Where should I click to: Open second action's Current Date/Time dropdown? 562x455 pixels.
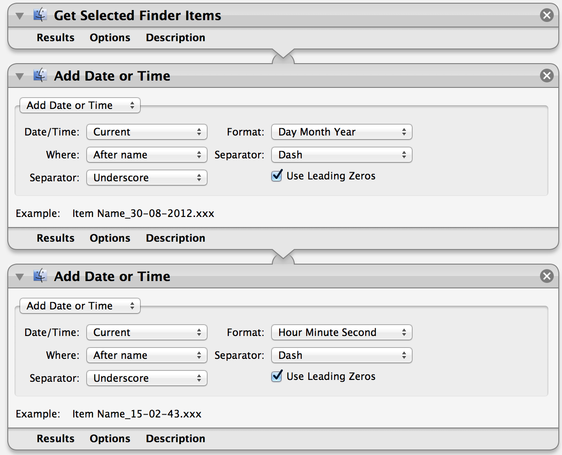click(x=147, y=332)
